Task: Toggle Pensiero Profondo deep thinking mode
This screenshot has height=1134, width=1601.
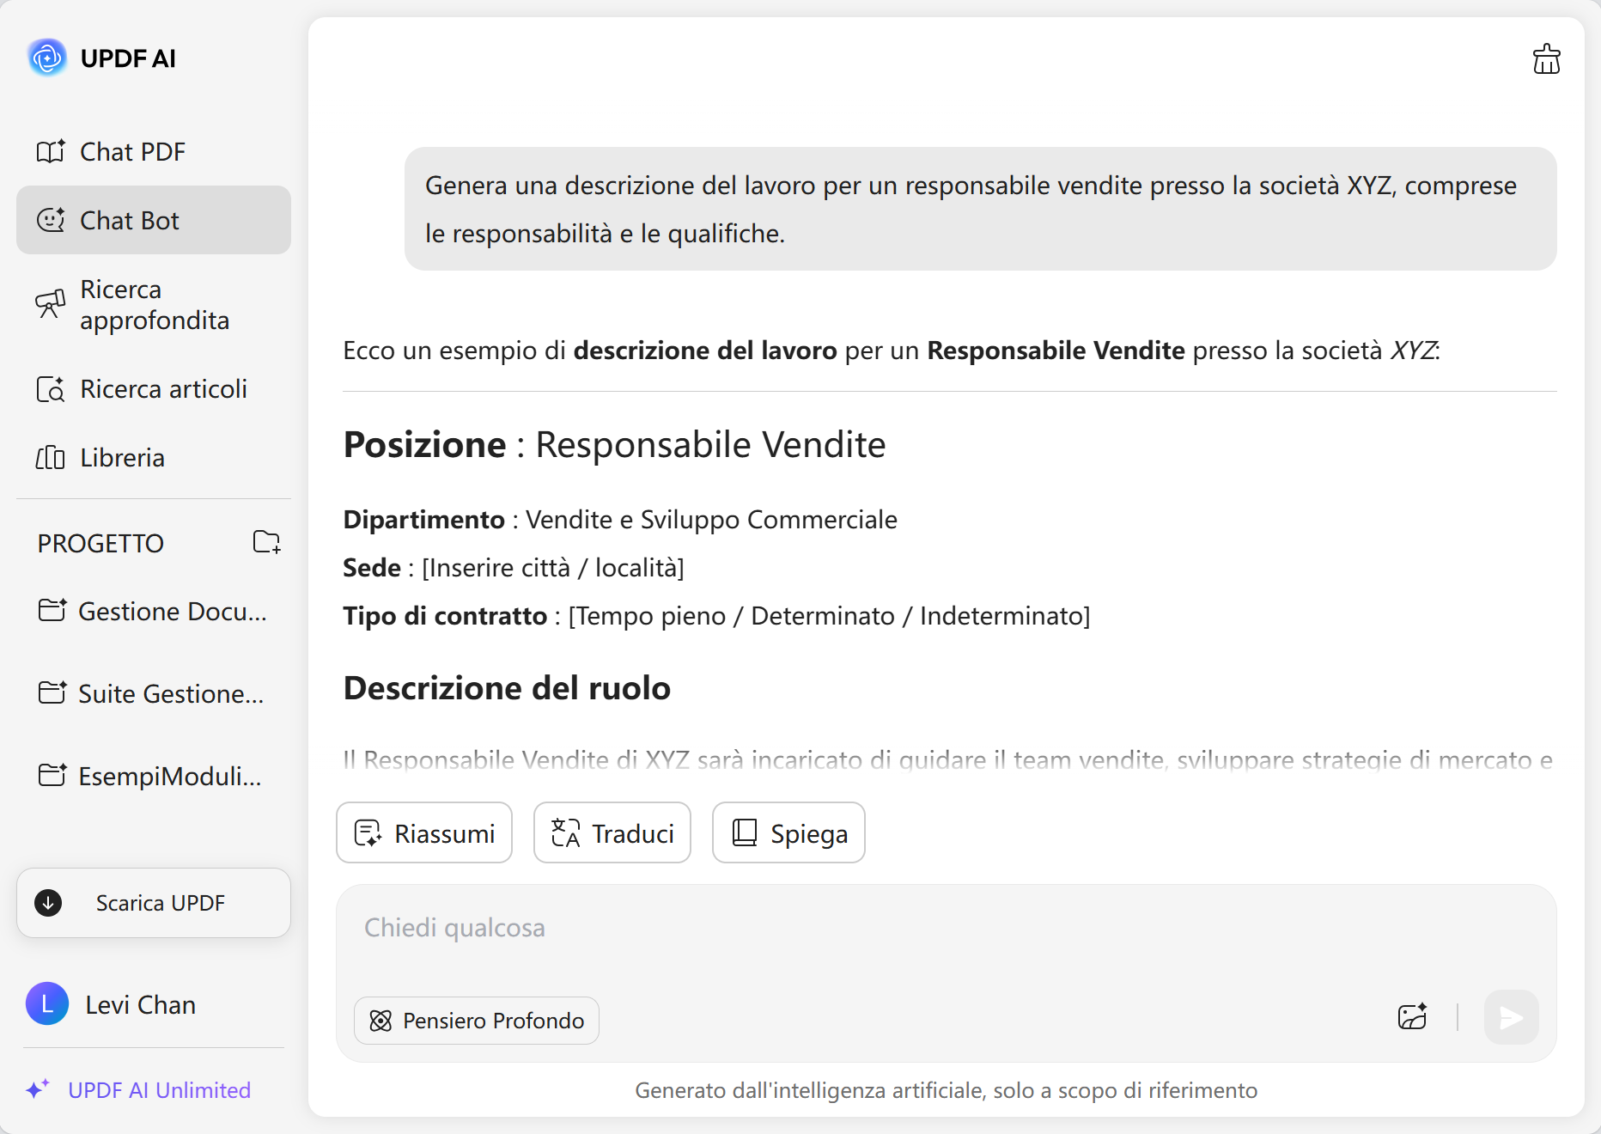Action: (477, 1021)
